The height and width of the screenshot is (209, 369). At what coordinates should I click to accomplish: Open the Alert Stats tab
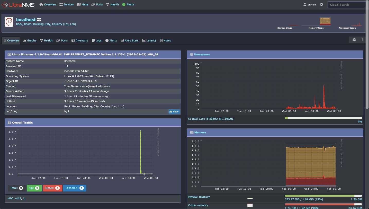[x=130, y=40]
